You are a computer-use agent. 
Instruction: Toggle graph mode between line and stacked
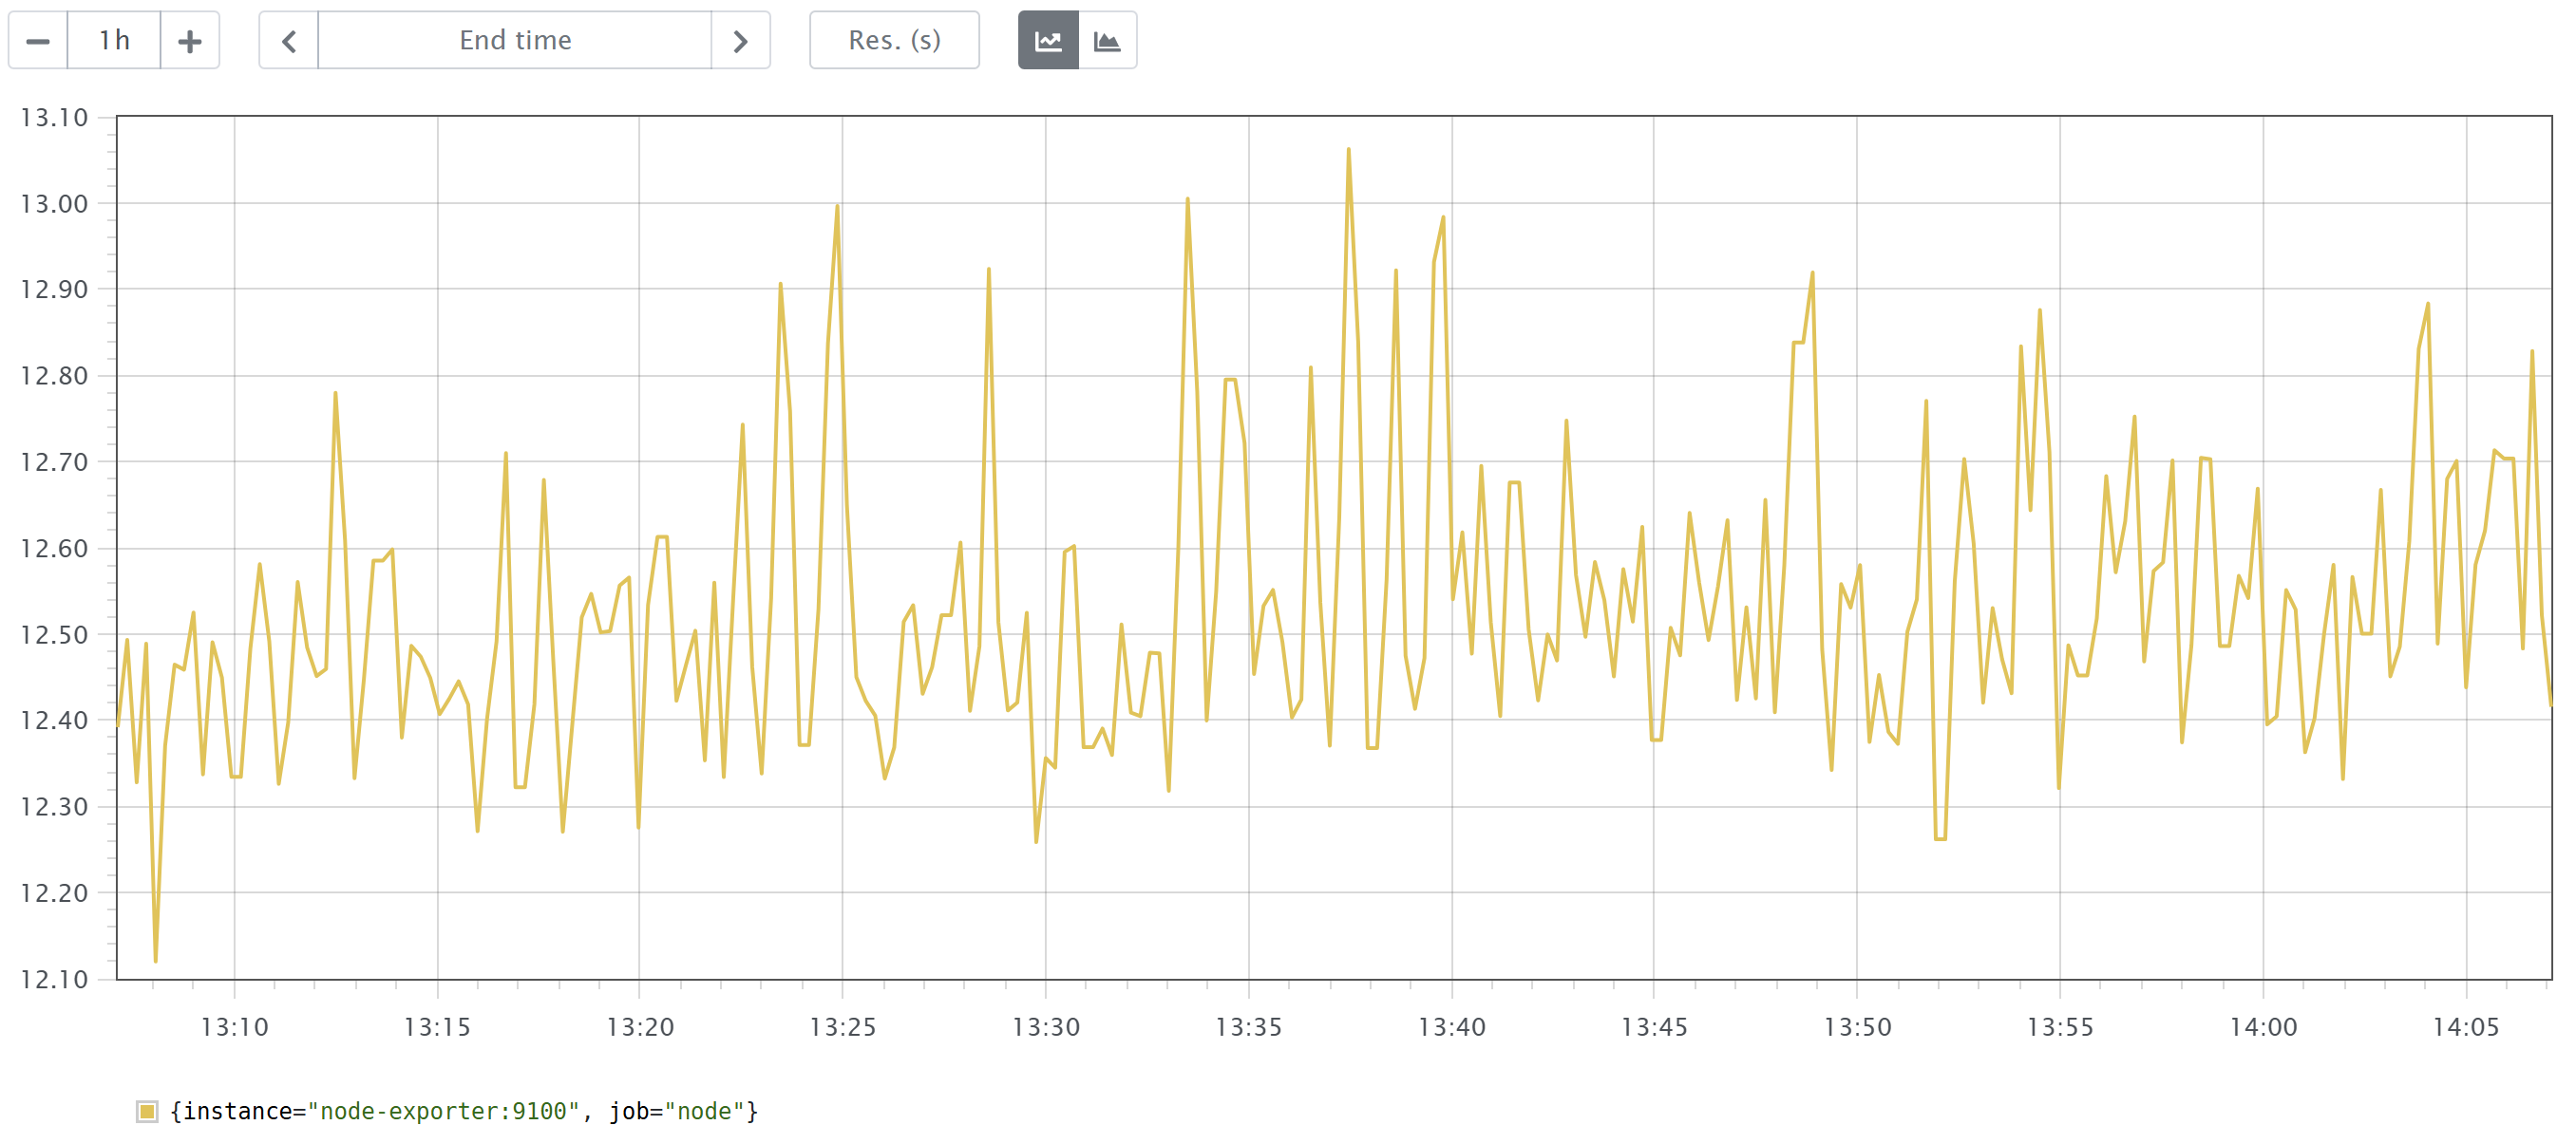click(x=1078, y=40)
